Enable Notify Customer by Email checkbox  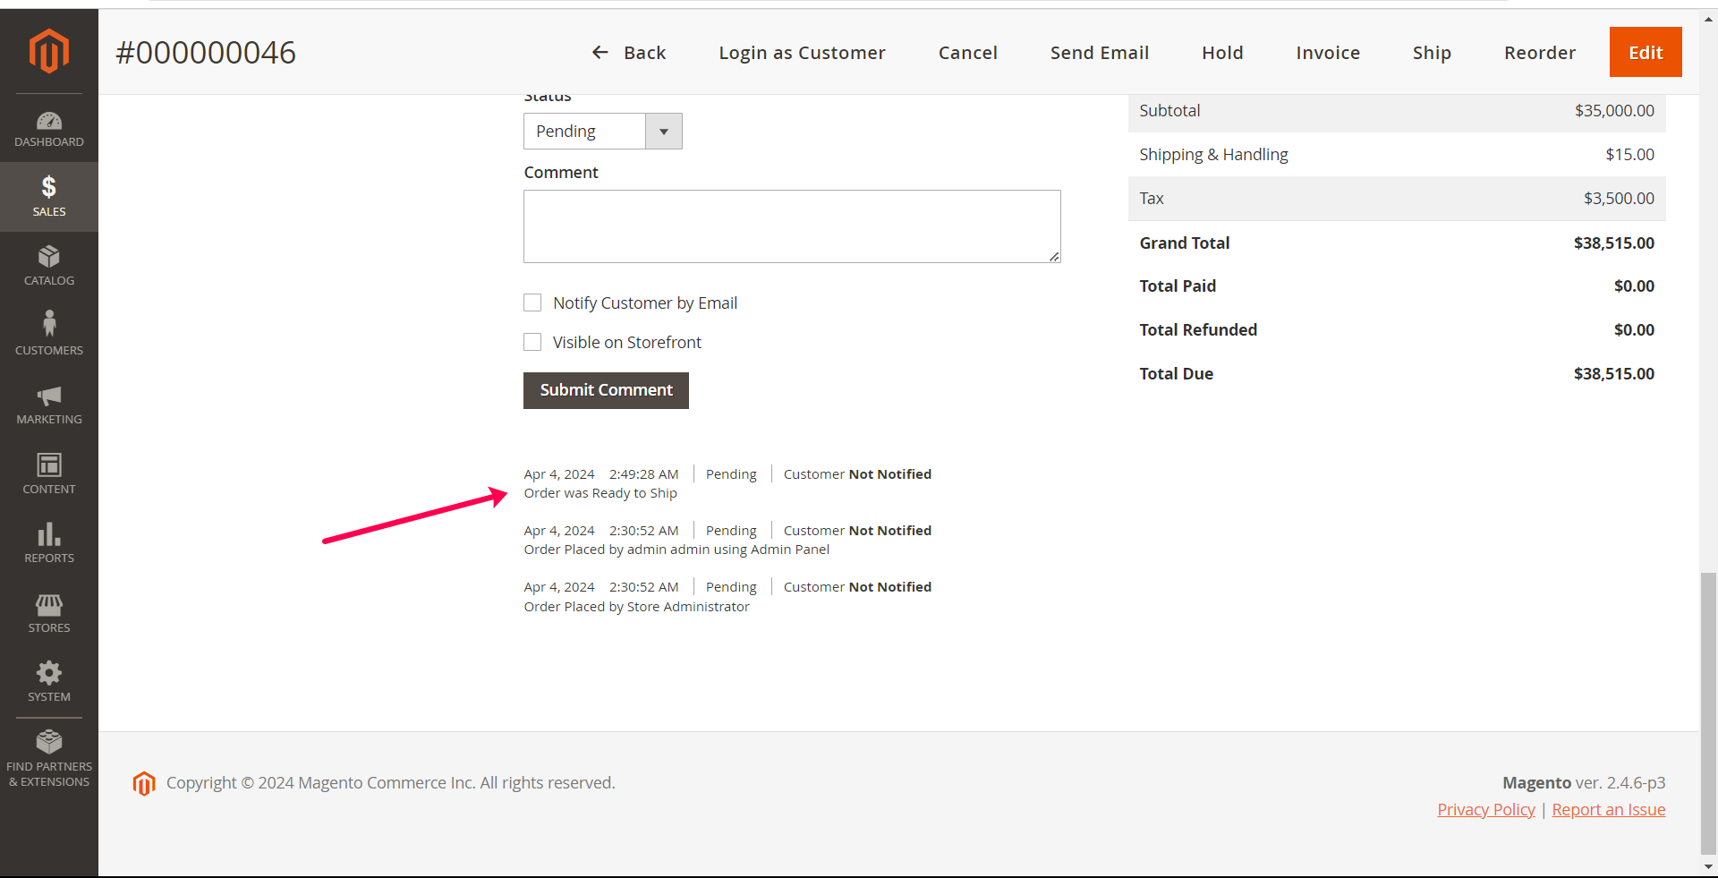[532, 303]
